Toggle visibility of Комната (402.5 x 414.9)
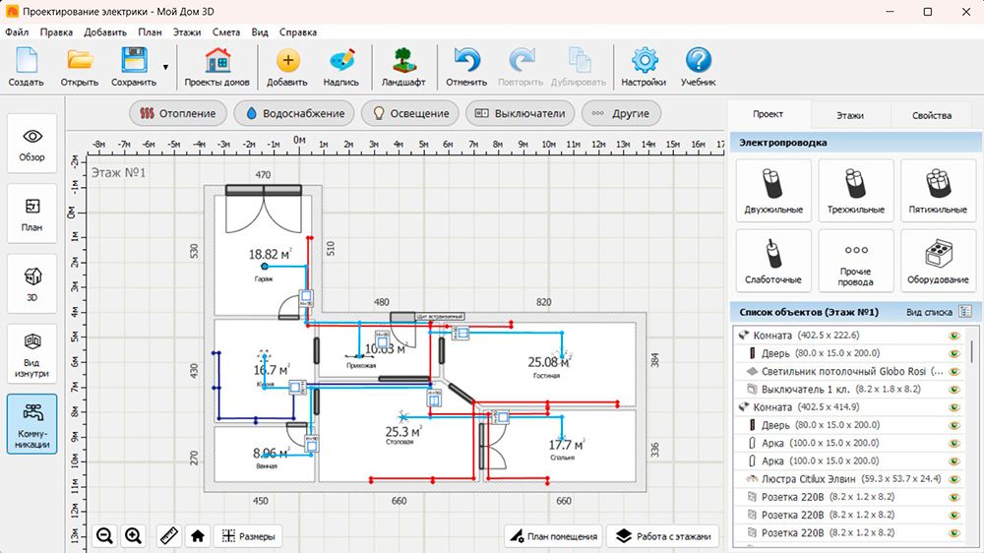 pos(954,407)
